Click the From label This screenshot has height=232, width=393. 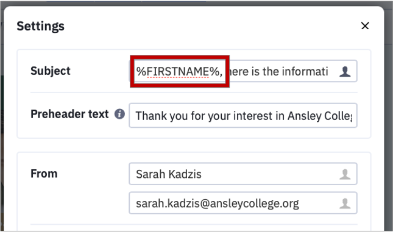(x=44, y=174)
